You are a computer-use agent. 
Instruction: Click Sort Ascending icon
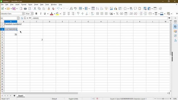(x=97, y=9)
